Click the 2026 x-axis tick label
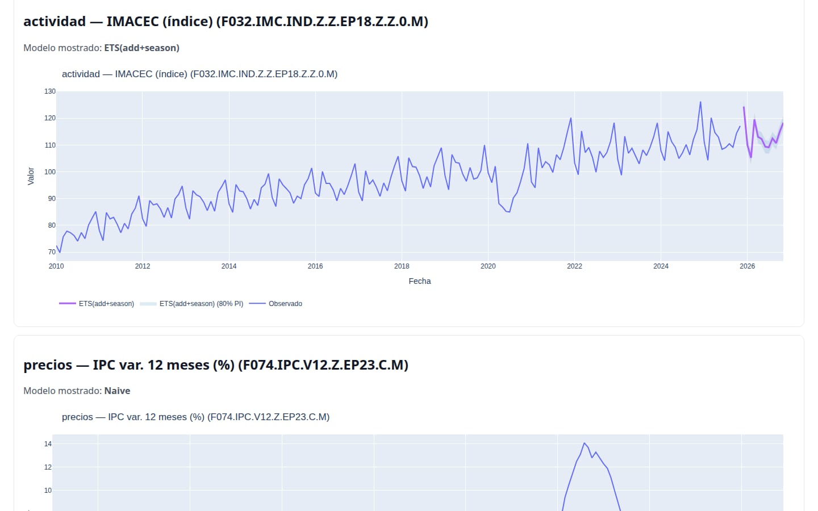This screenshot has height=511, width=818. click(x=748, y=266)
